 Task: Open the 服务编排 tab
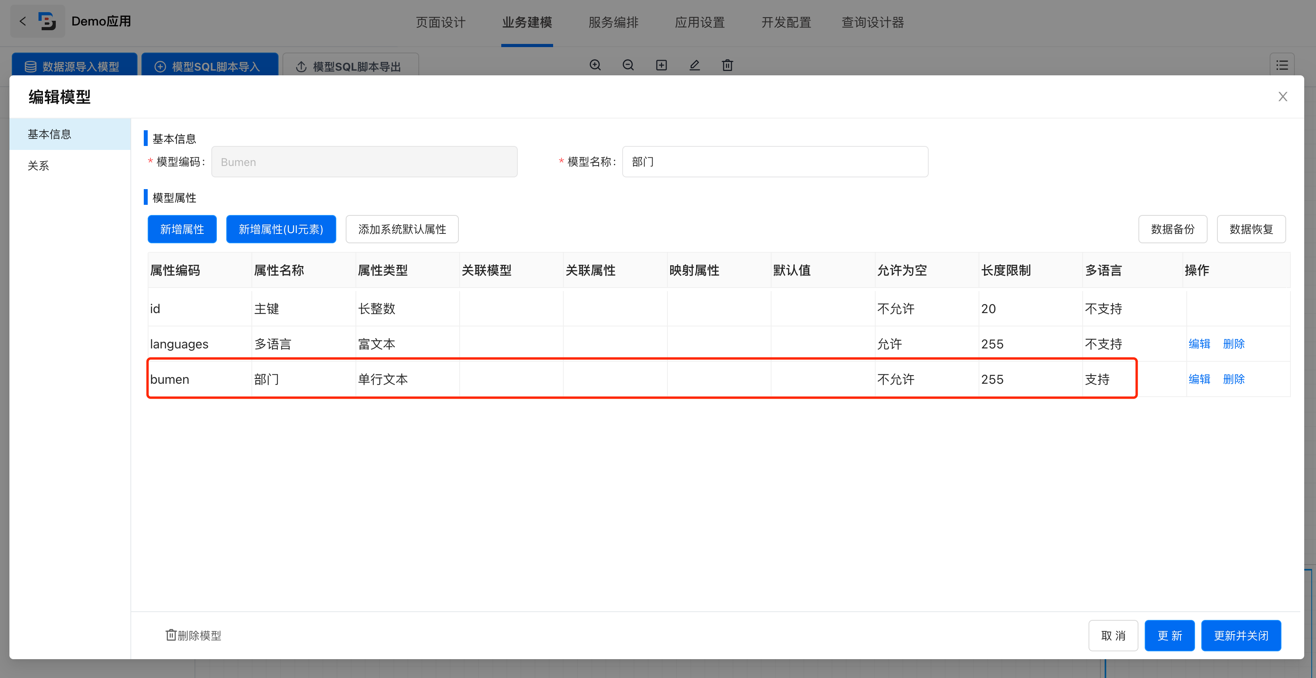614,22
